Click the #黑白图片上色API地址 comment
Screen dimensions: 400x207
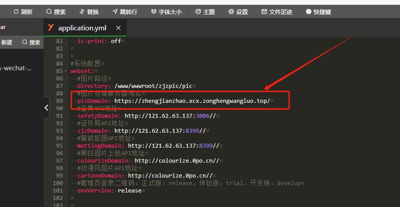pos(111,153)
